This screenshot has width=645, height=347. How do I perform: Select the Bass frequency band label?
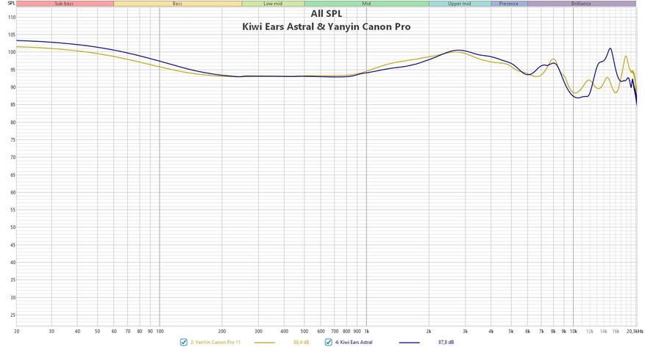pyautogui.click(x=178, y=4)
